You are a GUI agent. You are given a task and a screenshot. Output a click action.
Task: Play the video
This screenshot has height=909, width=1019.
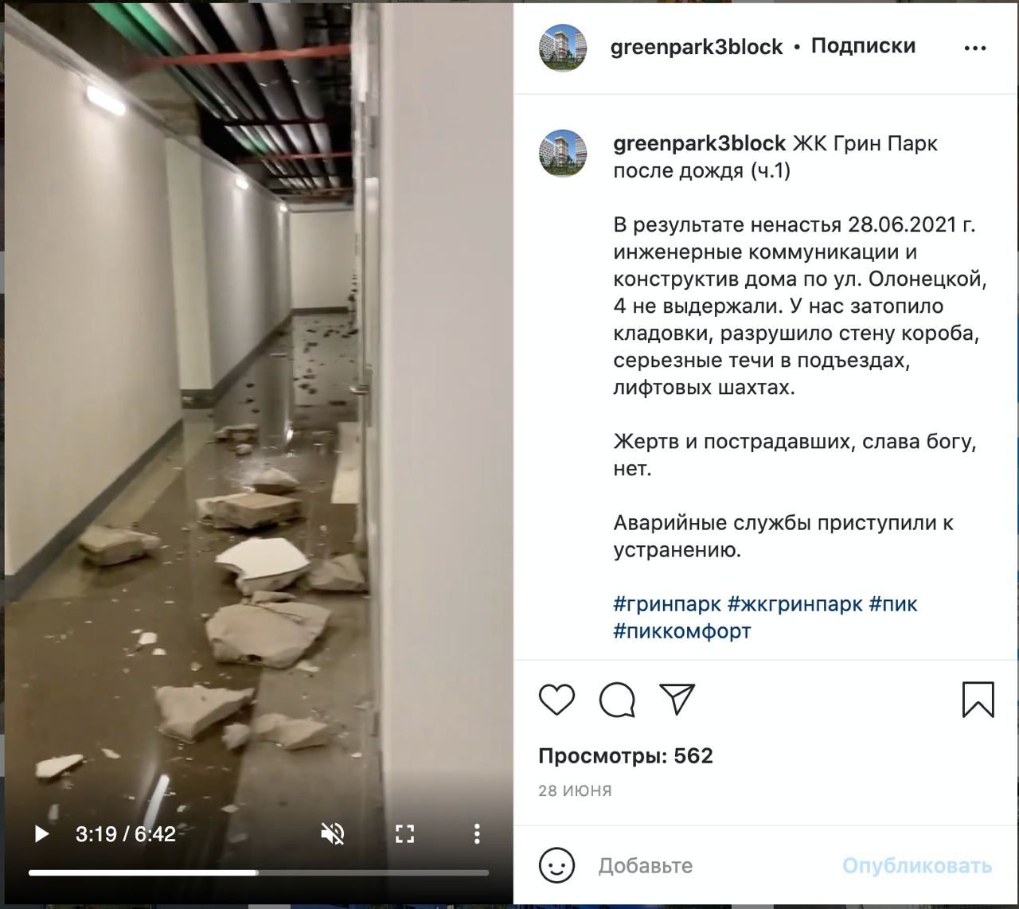(x=41, y=833)
